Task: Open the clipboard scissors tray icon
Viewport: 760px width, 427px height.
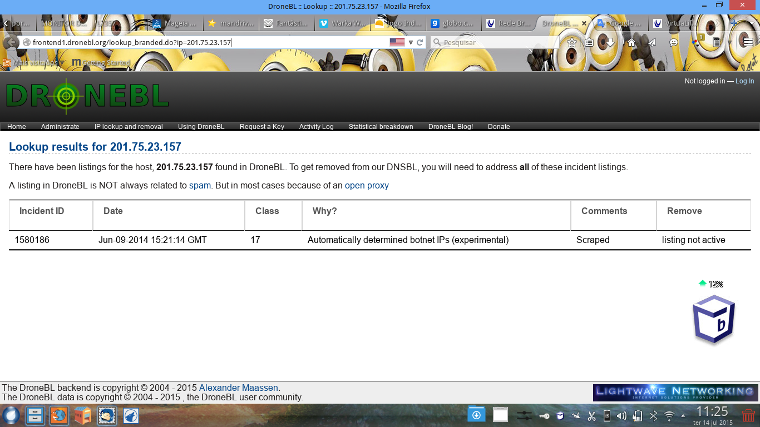Action: point(591,416)
